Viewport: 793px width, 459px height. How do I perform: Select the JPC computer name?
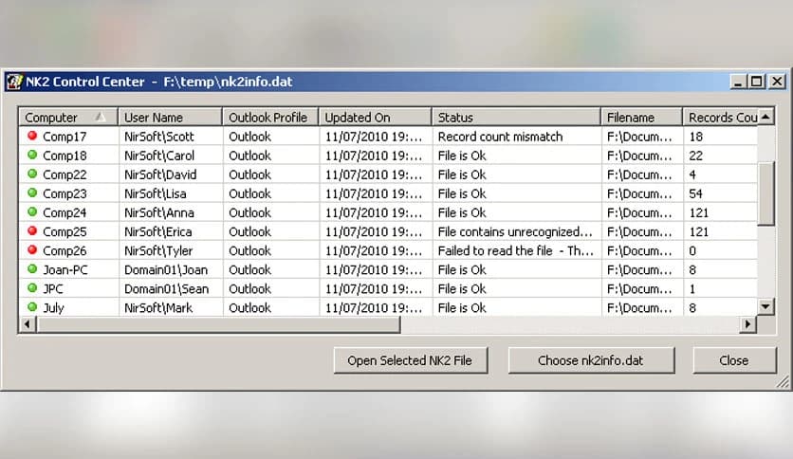[53, 289]
